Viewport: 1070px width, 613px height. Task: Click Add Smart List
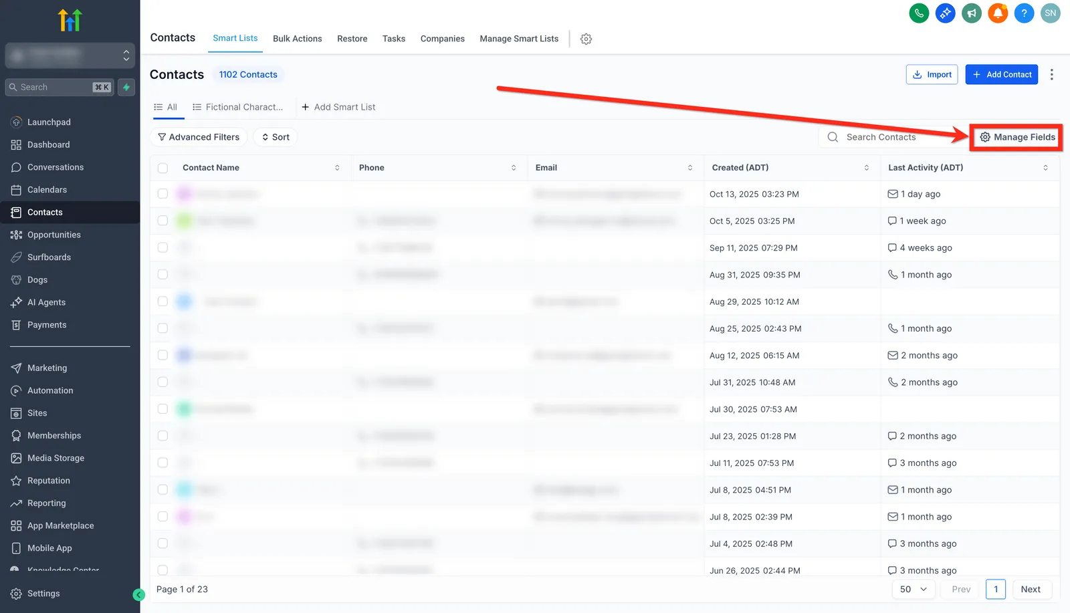pos(338,107)
